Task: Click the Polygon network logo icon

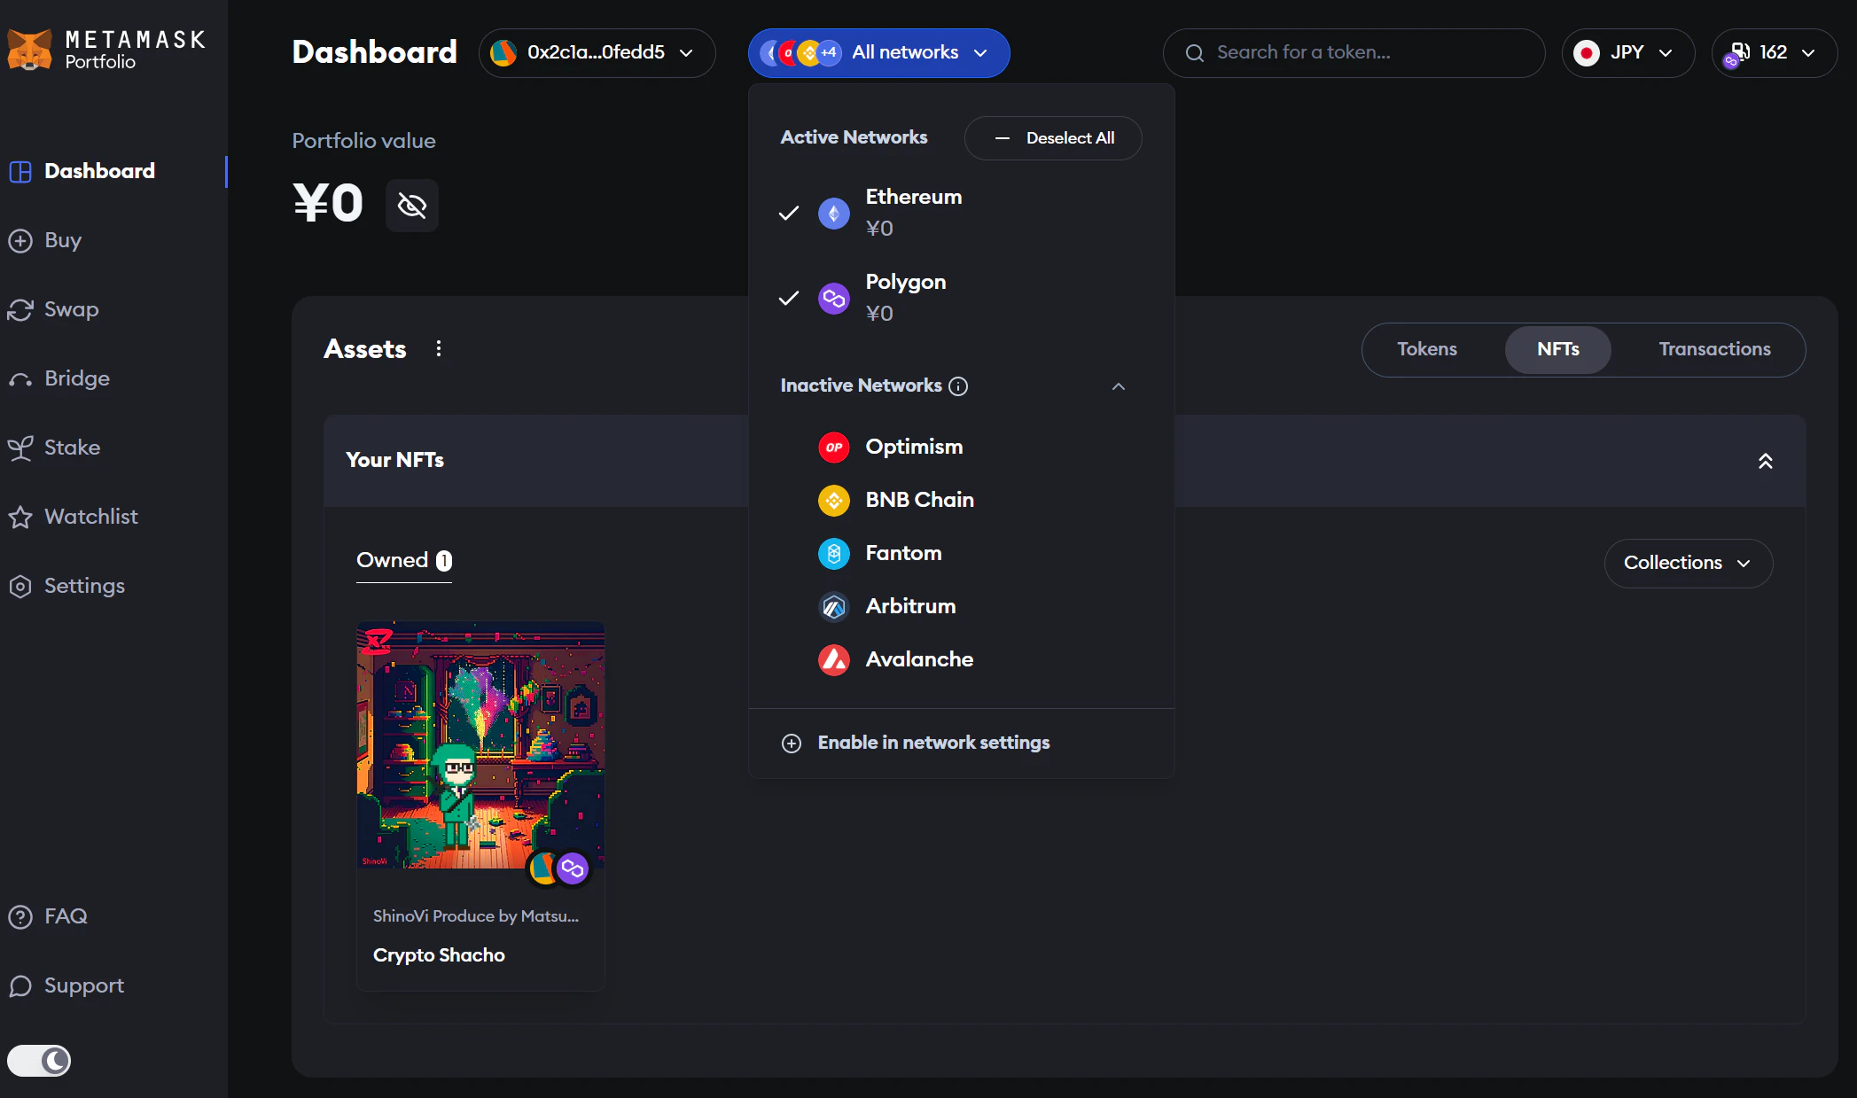Action: (x=834, y=298)
